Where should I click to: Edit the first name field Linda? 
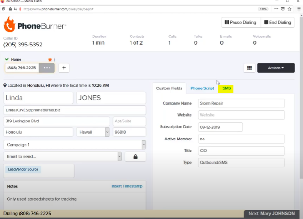pyautogui.click(x=38, y=98)
